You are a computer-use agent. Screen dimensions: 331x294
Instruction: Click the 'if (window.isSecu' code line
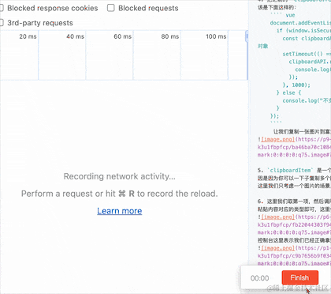[x=303, y=31]
